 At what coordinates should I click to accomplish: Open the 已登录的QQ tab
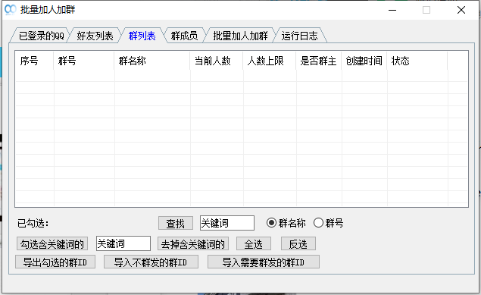(42, 36)
